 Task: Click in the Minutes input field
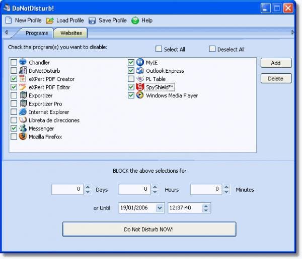(206, 189)
